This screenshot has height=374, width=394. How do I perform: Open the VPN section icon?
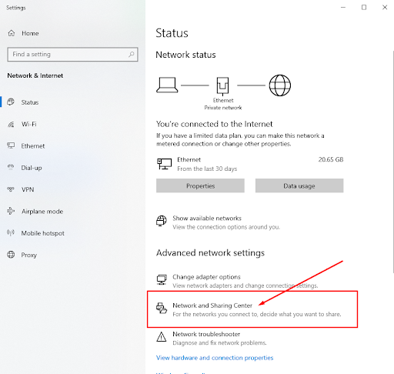click(x=11, y=189)
